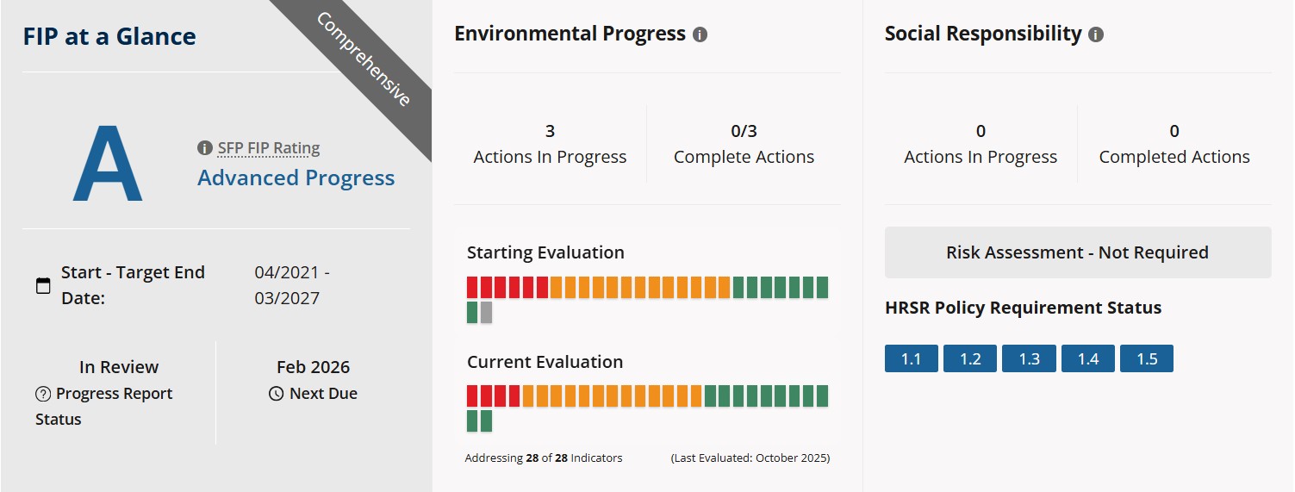This screenshot has height=492, width=1295.
Task: Choose HRSR policy requirement 1.4
Action: tap(1087, 359)
